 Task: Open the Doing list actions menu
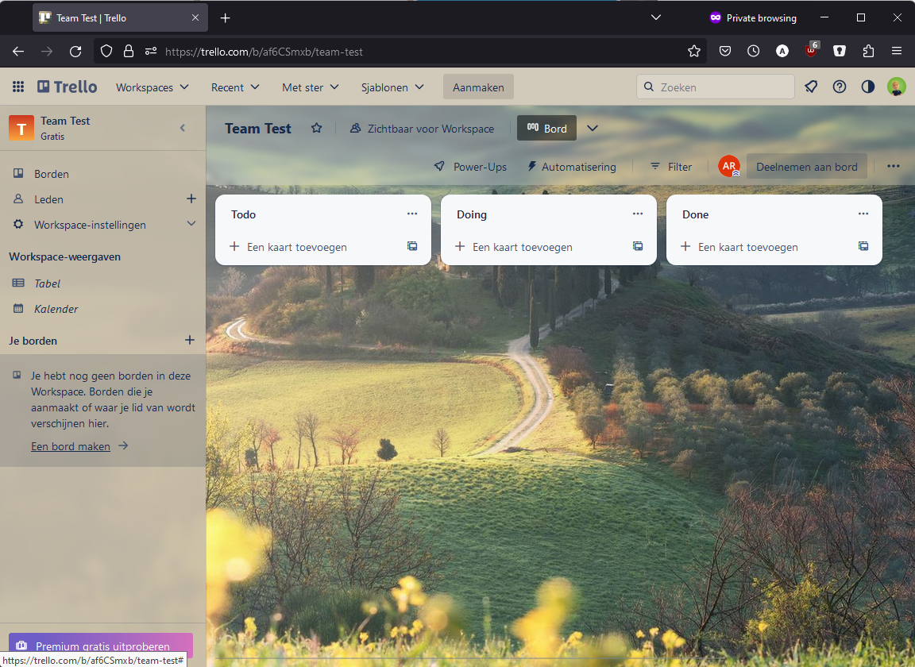point(638,214)
